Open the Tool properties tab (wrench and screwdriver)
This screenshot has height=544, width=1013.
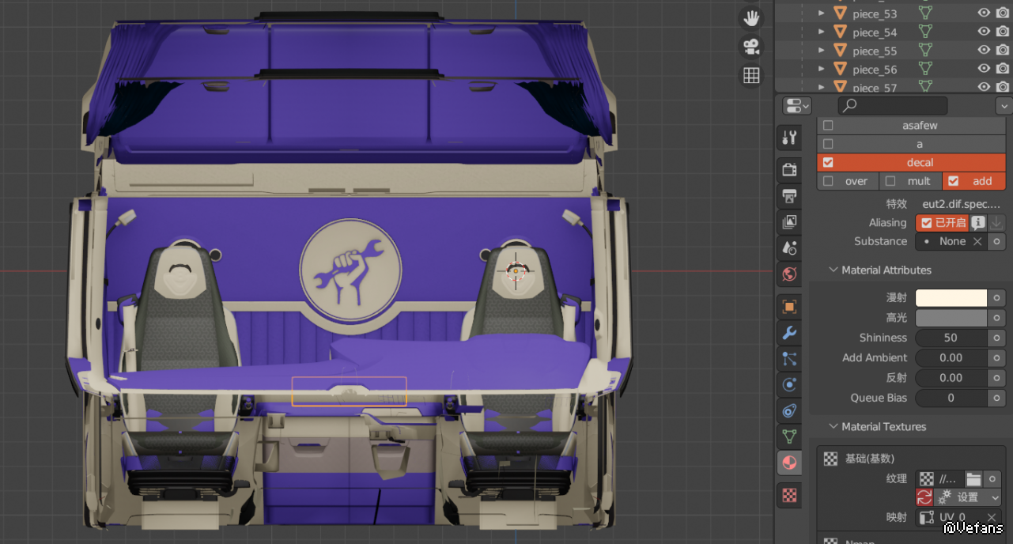pyautogui.click(x=788, y=137)
